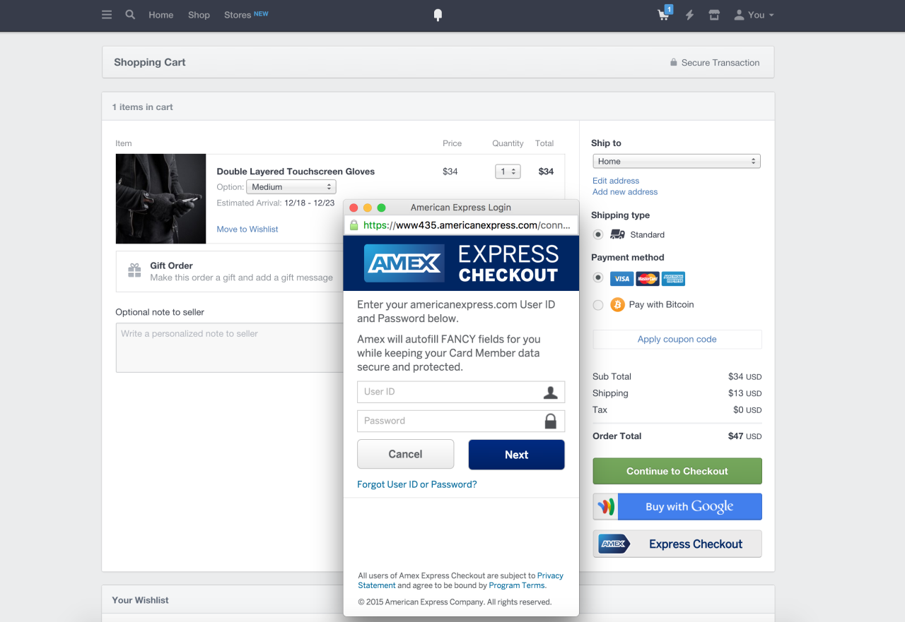Open the Medium size option dropdown
This screenshot has height=622, width=905.
coord(291,186)
